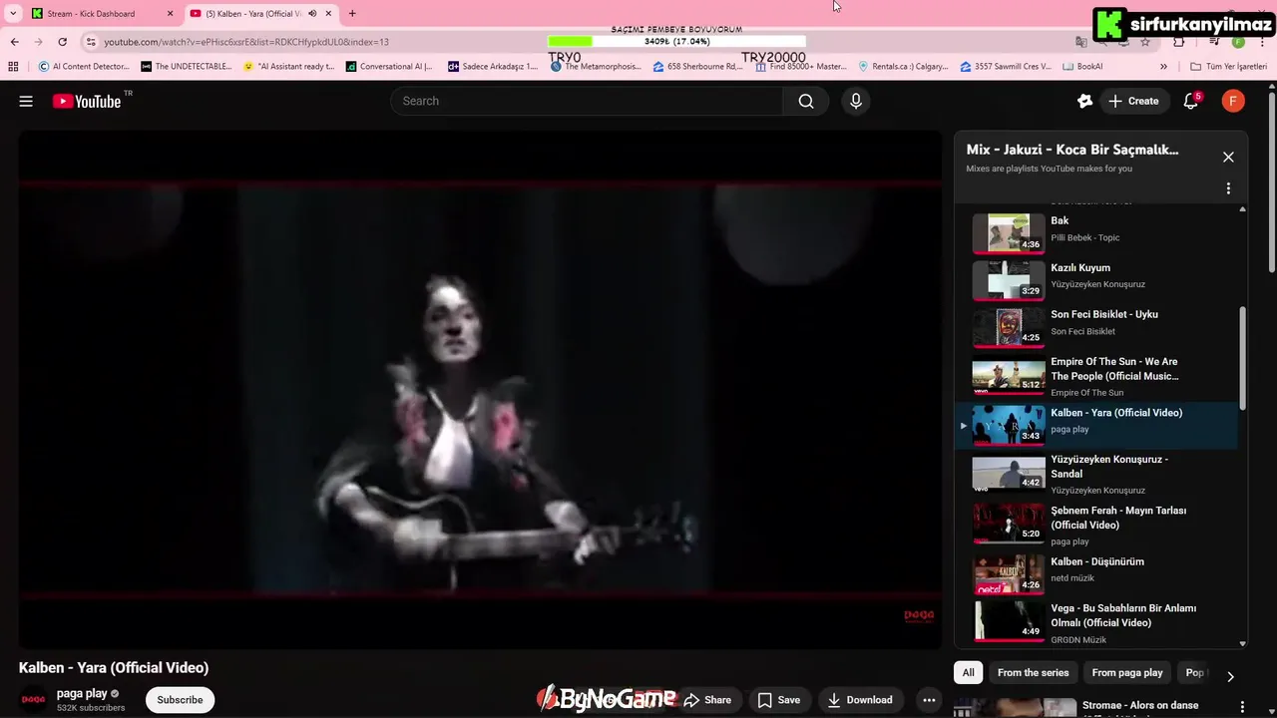The image size is (1277, 718).
Task: Select the All filter chip
Action: 968,672
